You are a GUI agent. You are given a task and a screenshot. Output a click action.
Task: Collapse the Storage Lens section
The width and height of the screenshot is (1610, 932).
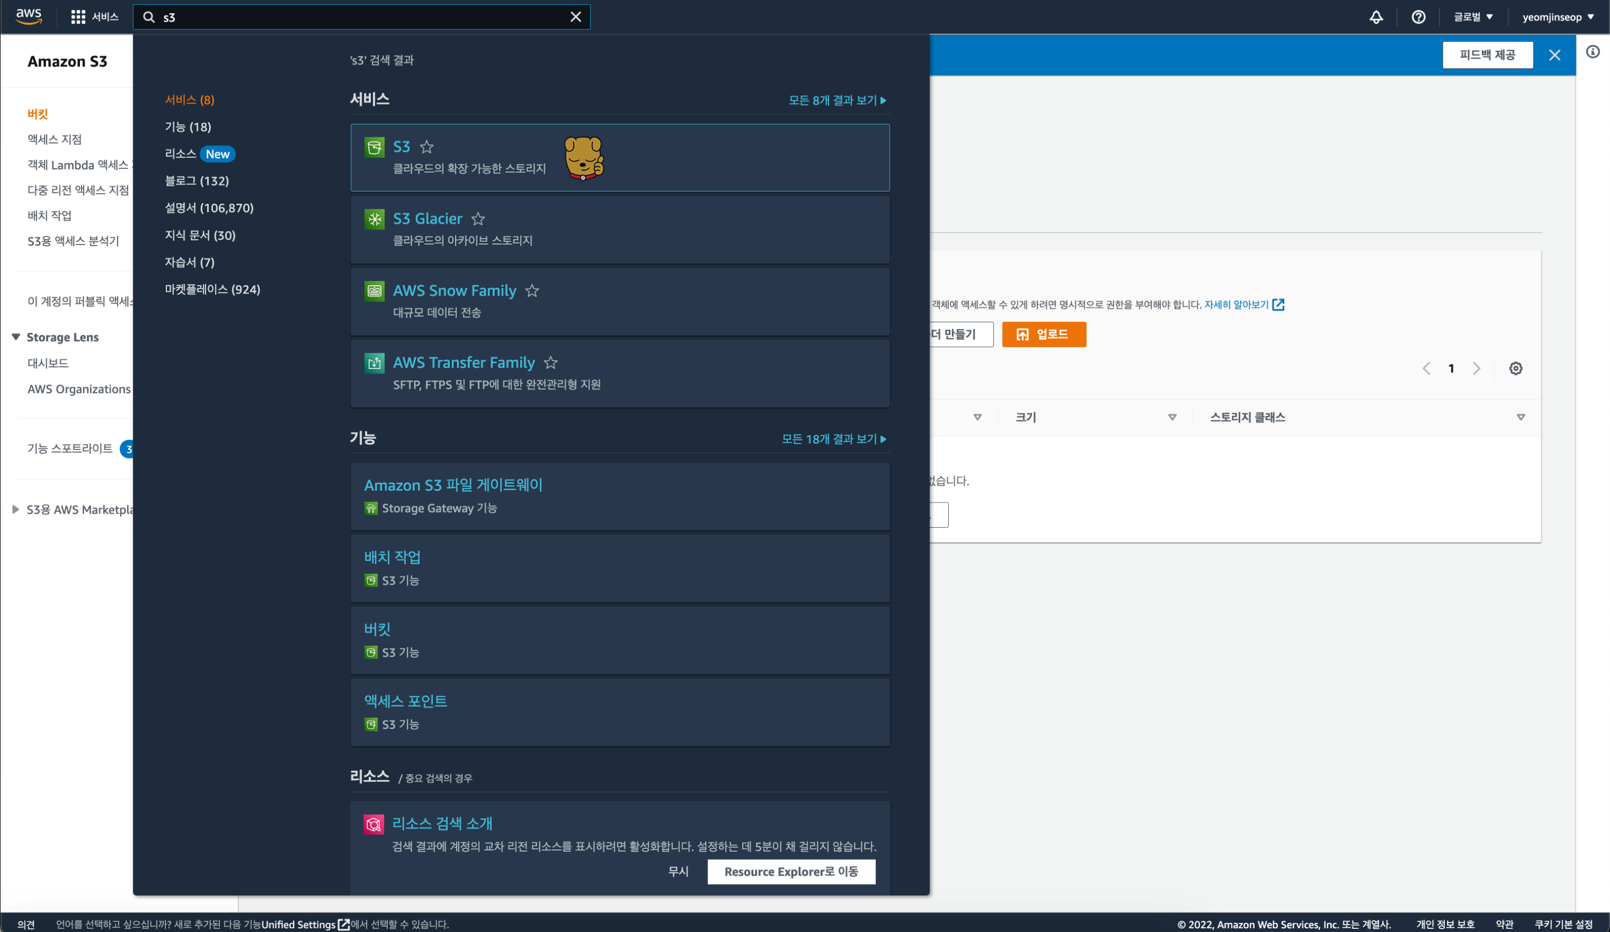pyautogui.click(x=16, y=337)
